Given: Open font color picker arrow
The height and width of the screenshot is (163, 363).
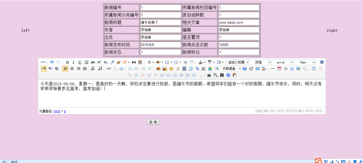Looking at the screenshot, I should (153, 62).
